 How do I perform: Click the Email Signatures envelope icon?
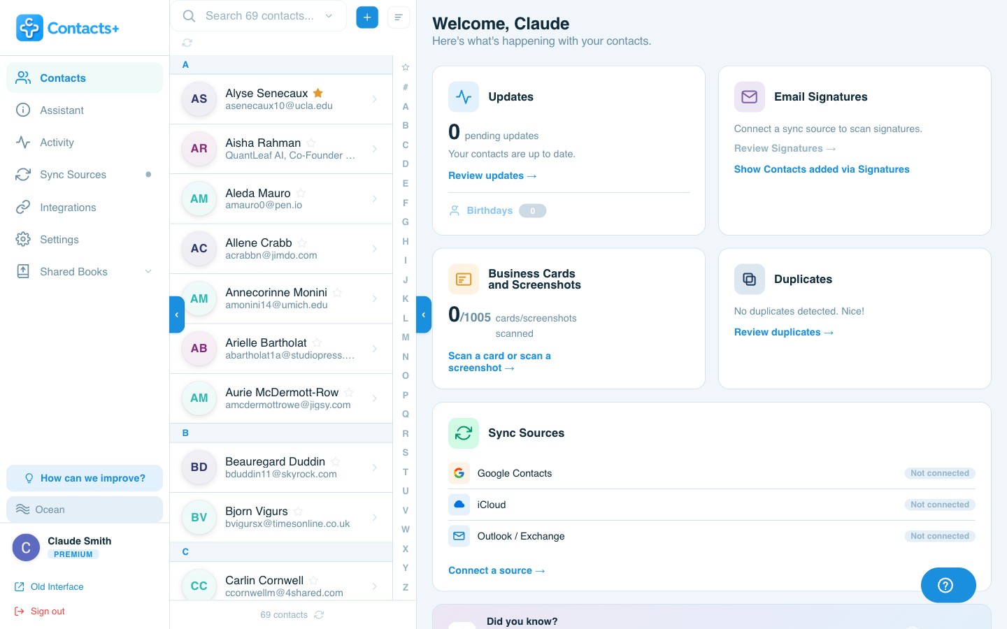[x=749, y=97]
